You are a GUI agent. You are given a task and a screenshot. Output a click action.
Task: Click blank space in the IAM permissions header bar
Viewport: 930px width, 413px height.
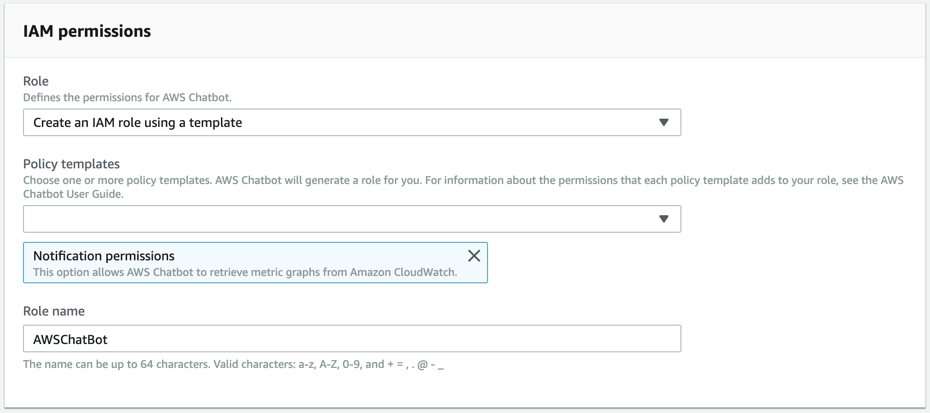(x=506, y=31)
